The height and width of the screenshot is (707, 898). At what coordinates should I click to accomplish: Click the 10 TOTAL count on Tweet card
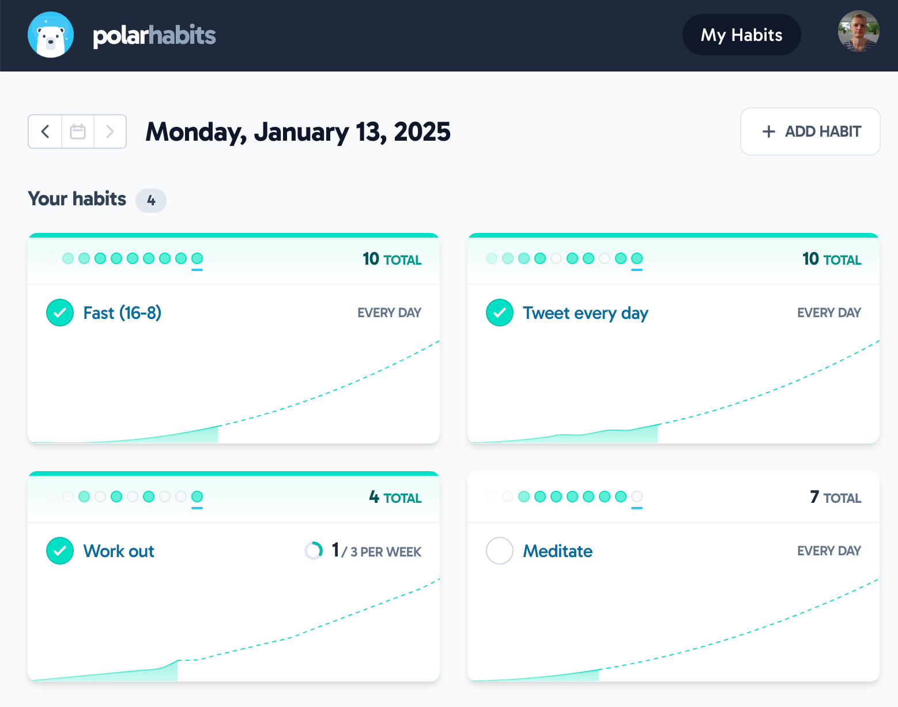[831, 260]
